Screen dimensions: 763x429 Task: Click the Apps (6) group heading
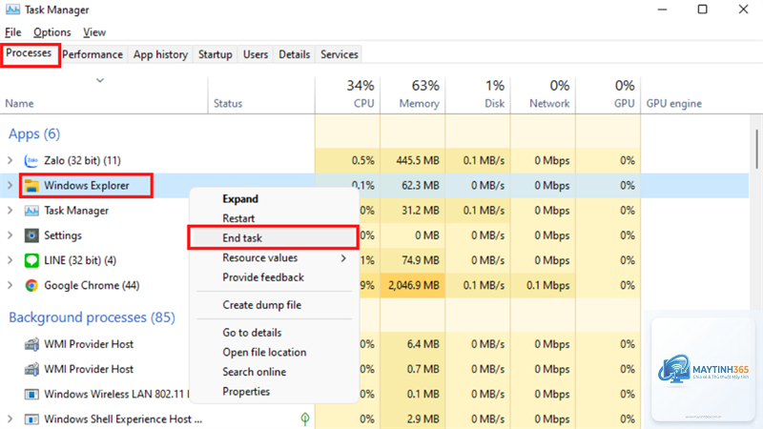tap(34, 133)
